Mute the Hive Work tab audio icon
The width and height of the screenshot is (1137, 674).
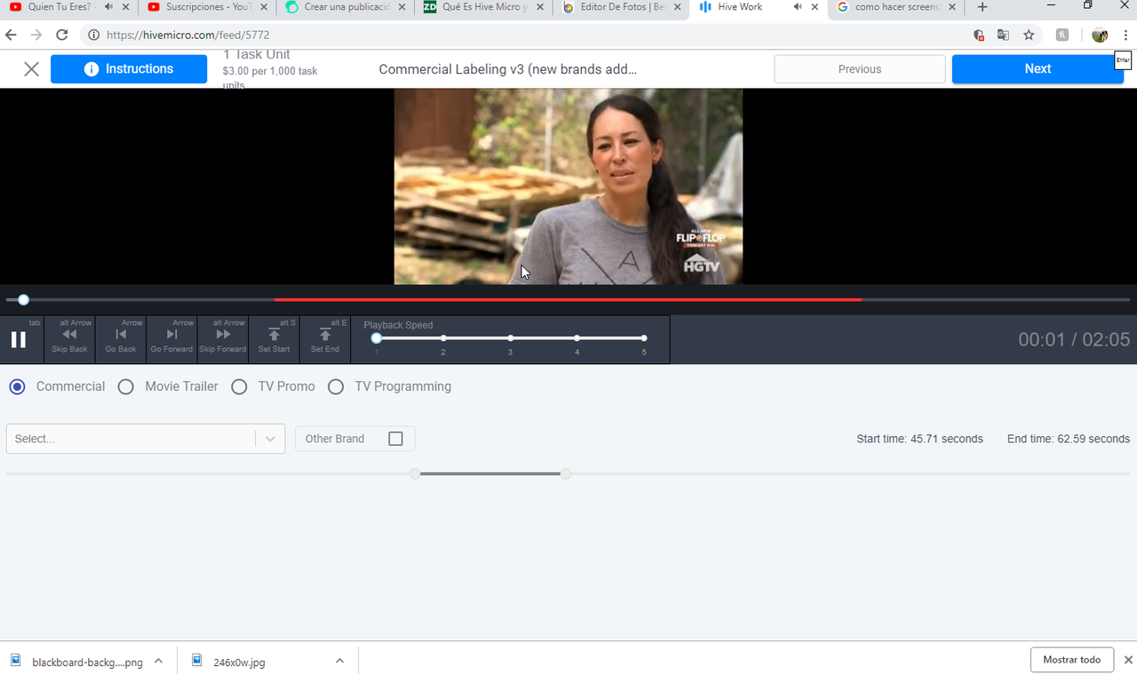pyautogui.click(x=797, y=7)
